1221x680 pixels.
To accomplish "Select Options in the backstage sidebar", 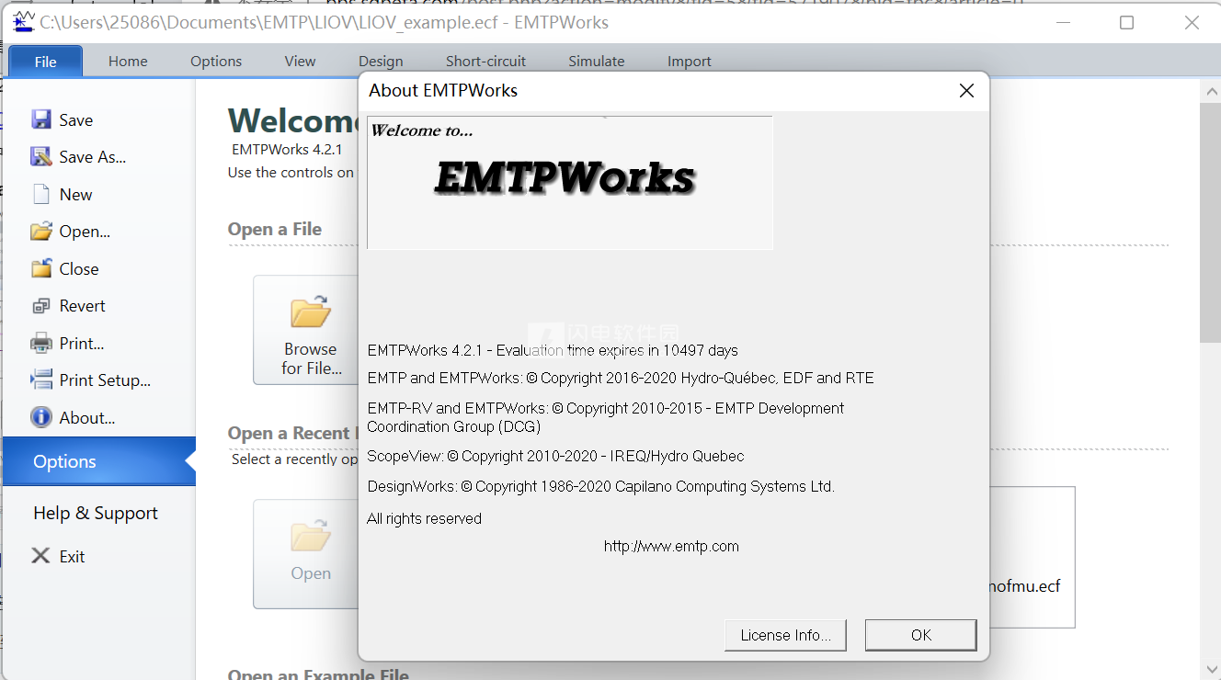I will [99, 461].
